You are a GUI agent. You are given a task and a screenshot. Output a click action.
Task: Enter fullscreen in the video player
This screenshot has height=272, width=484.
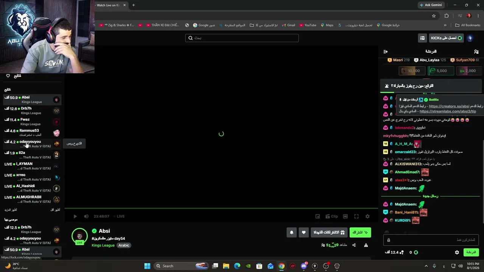click(356, 216)
